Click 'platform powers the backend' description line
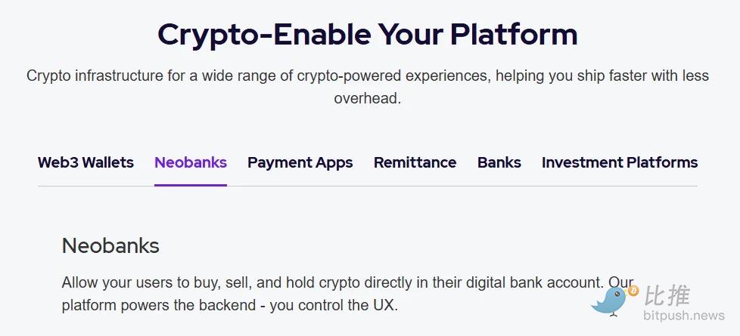The width and height of the screenshot is (740, 336). point(151,306)
